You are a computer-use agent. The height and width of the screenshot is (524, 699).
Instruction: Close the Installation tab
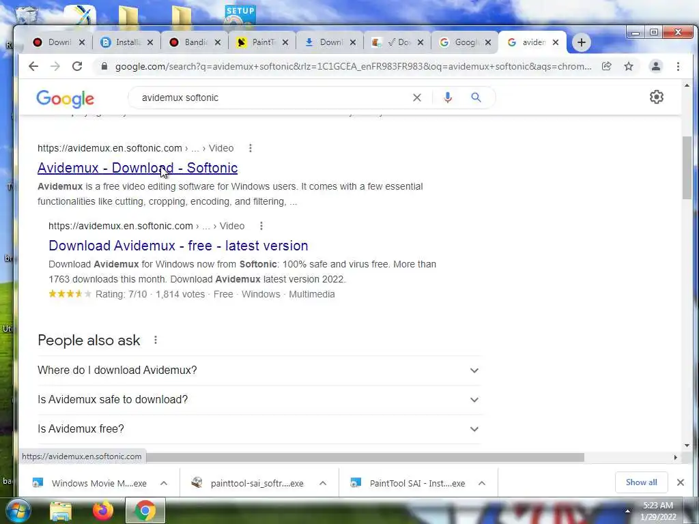(150, 42)
